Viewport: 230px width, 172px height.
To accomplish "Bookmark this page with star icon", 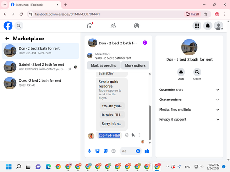I will tap(206, 14).
